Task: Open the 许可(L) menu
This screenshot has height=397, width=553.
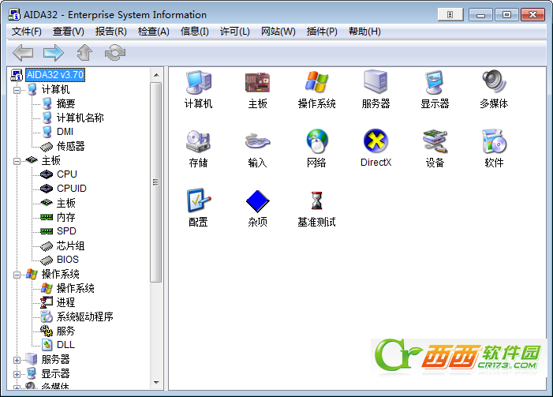Action: [234, 32]
